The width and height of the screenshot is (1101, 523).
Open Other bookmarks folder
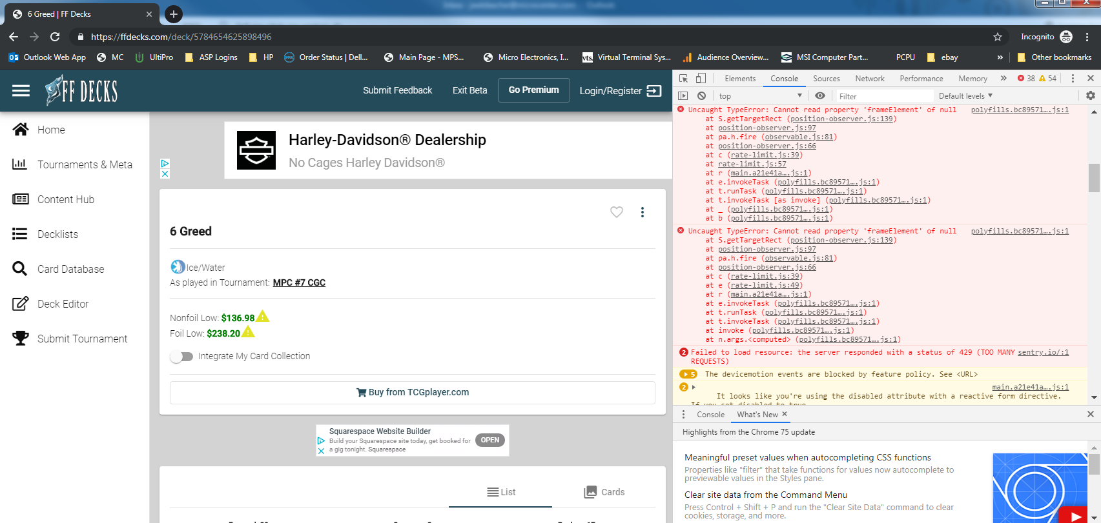(1055, 57)
